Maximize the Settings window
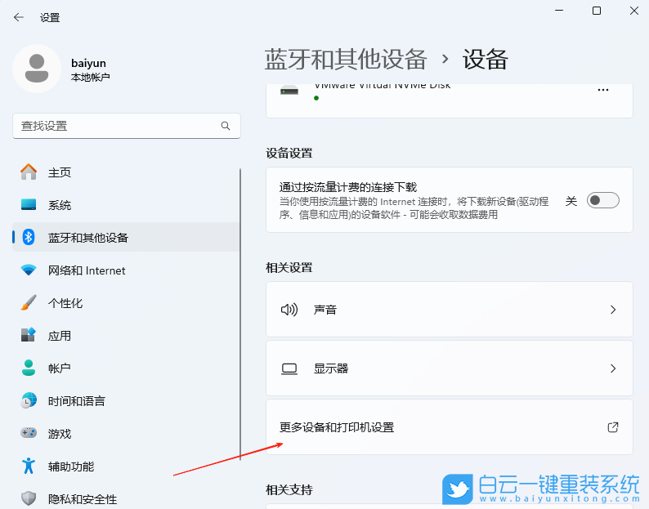This screenshot has height=509, width=649. pos(597,11)
